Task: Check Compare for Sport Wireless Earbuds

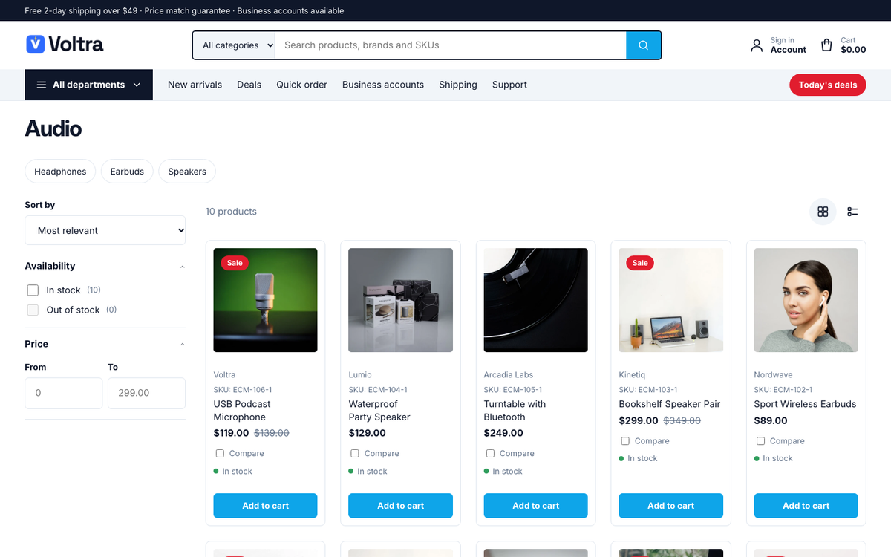Action: 760,440
